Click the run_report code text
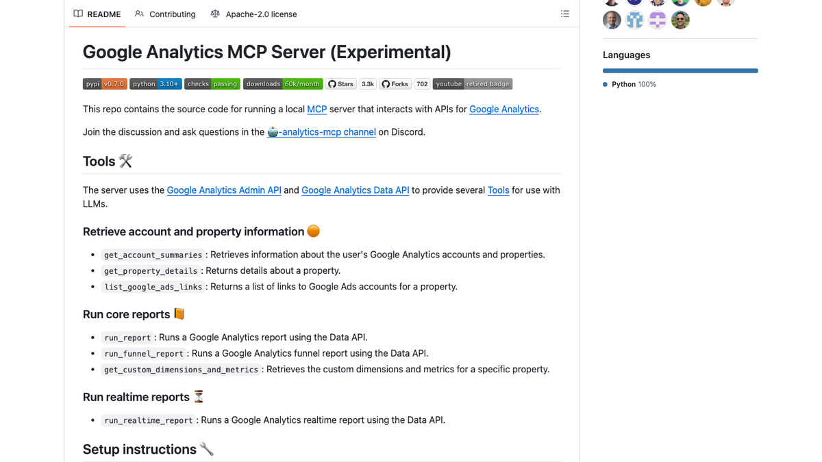Image resolution: width=822 pixels, height=462 pixels. [127, 337]
